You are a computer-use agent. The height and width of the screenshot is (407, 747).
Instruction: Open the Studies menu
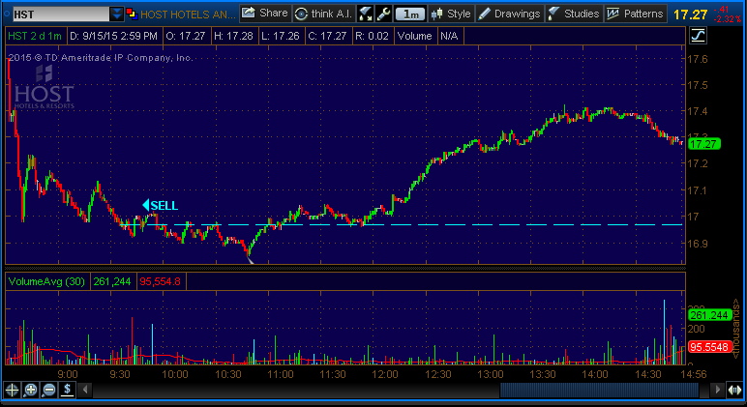574,14
